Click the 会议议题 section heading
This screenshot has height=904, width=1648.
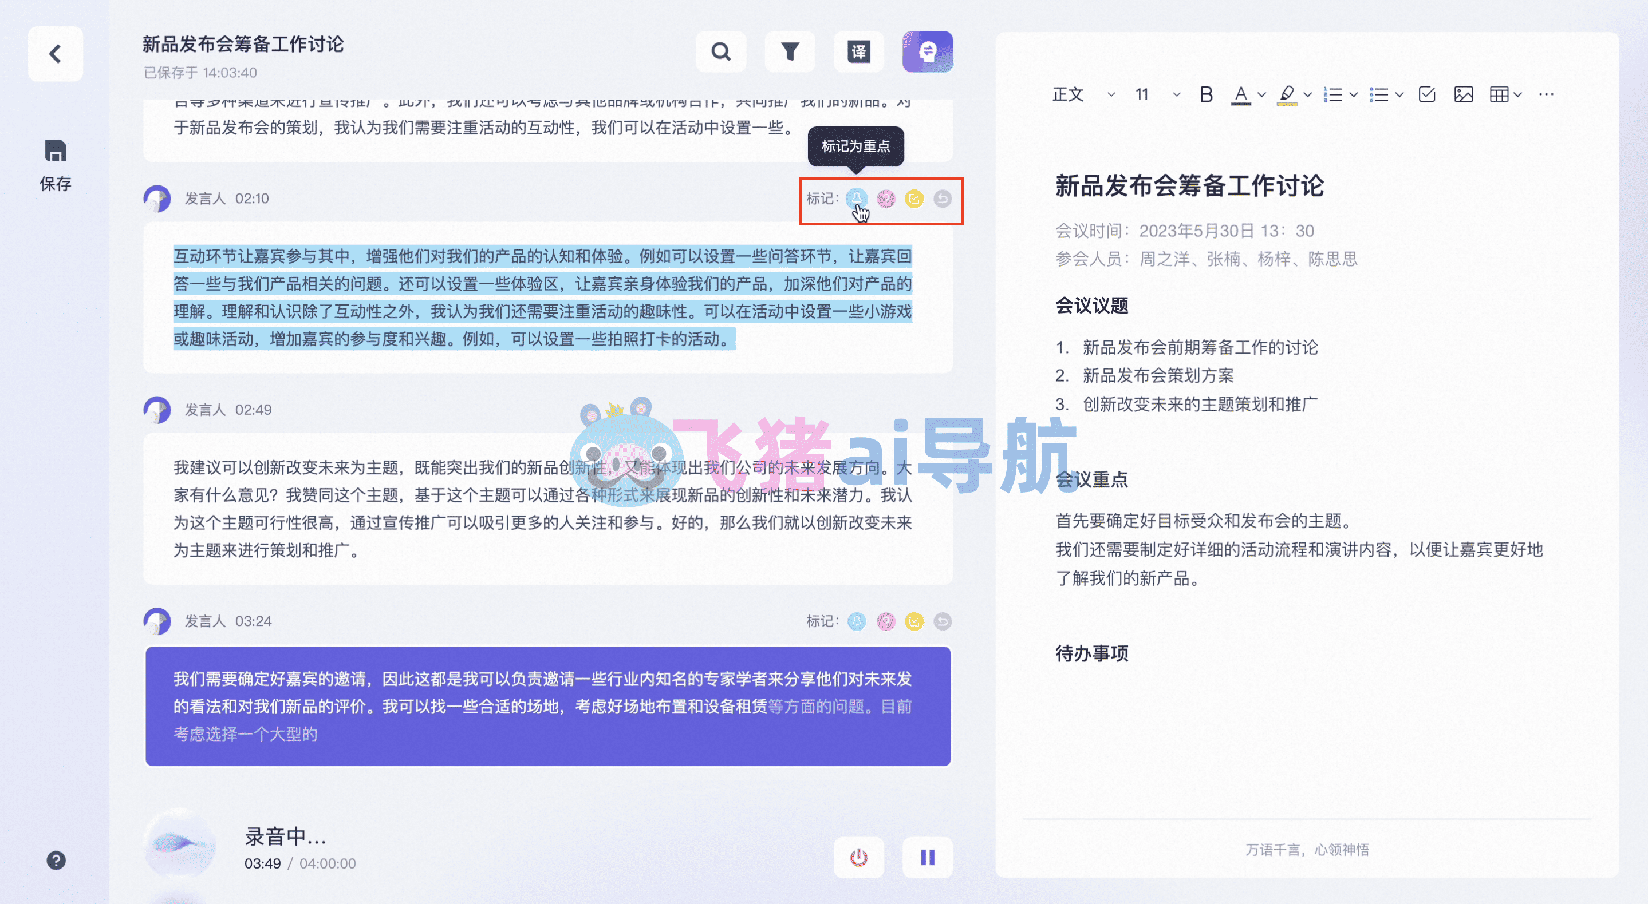point(1091,306)
